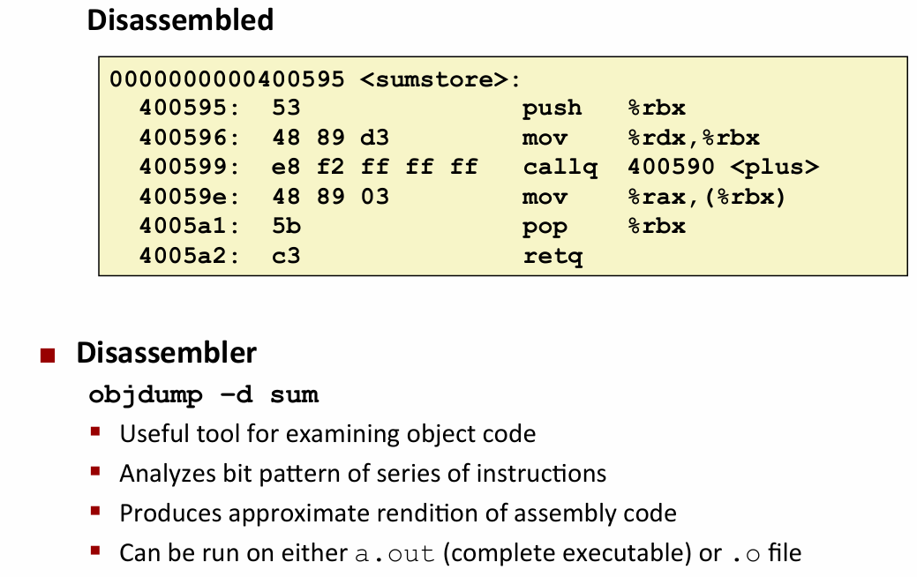Click the "Disassembler" heading
This screenshot has width=917, height=577.
tap(166, 353)
